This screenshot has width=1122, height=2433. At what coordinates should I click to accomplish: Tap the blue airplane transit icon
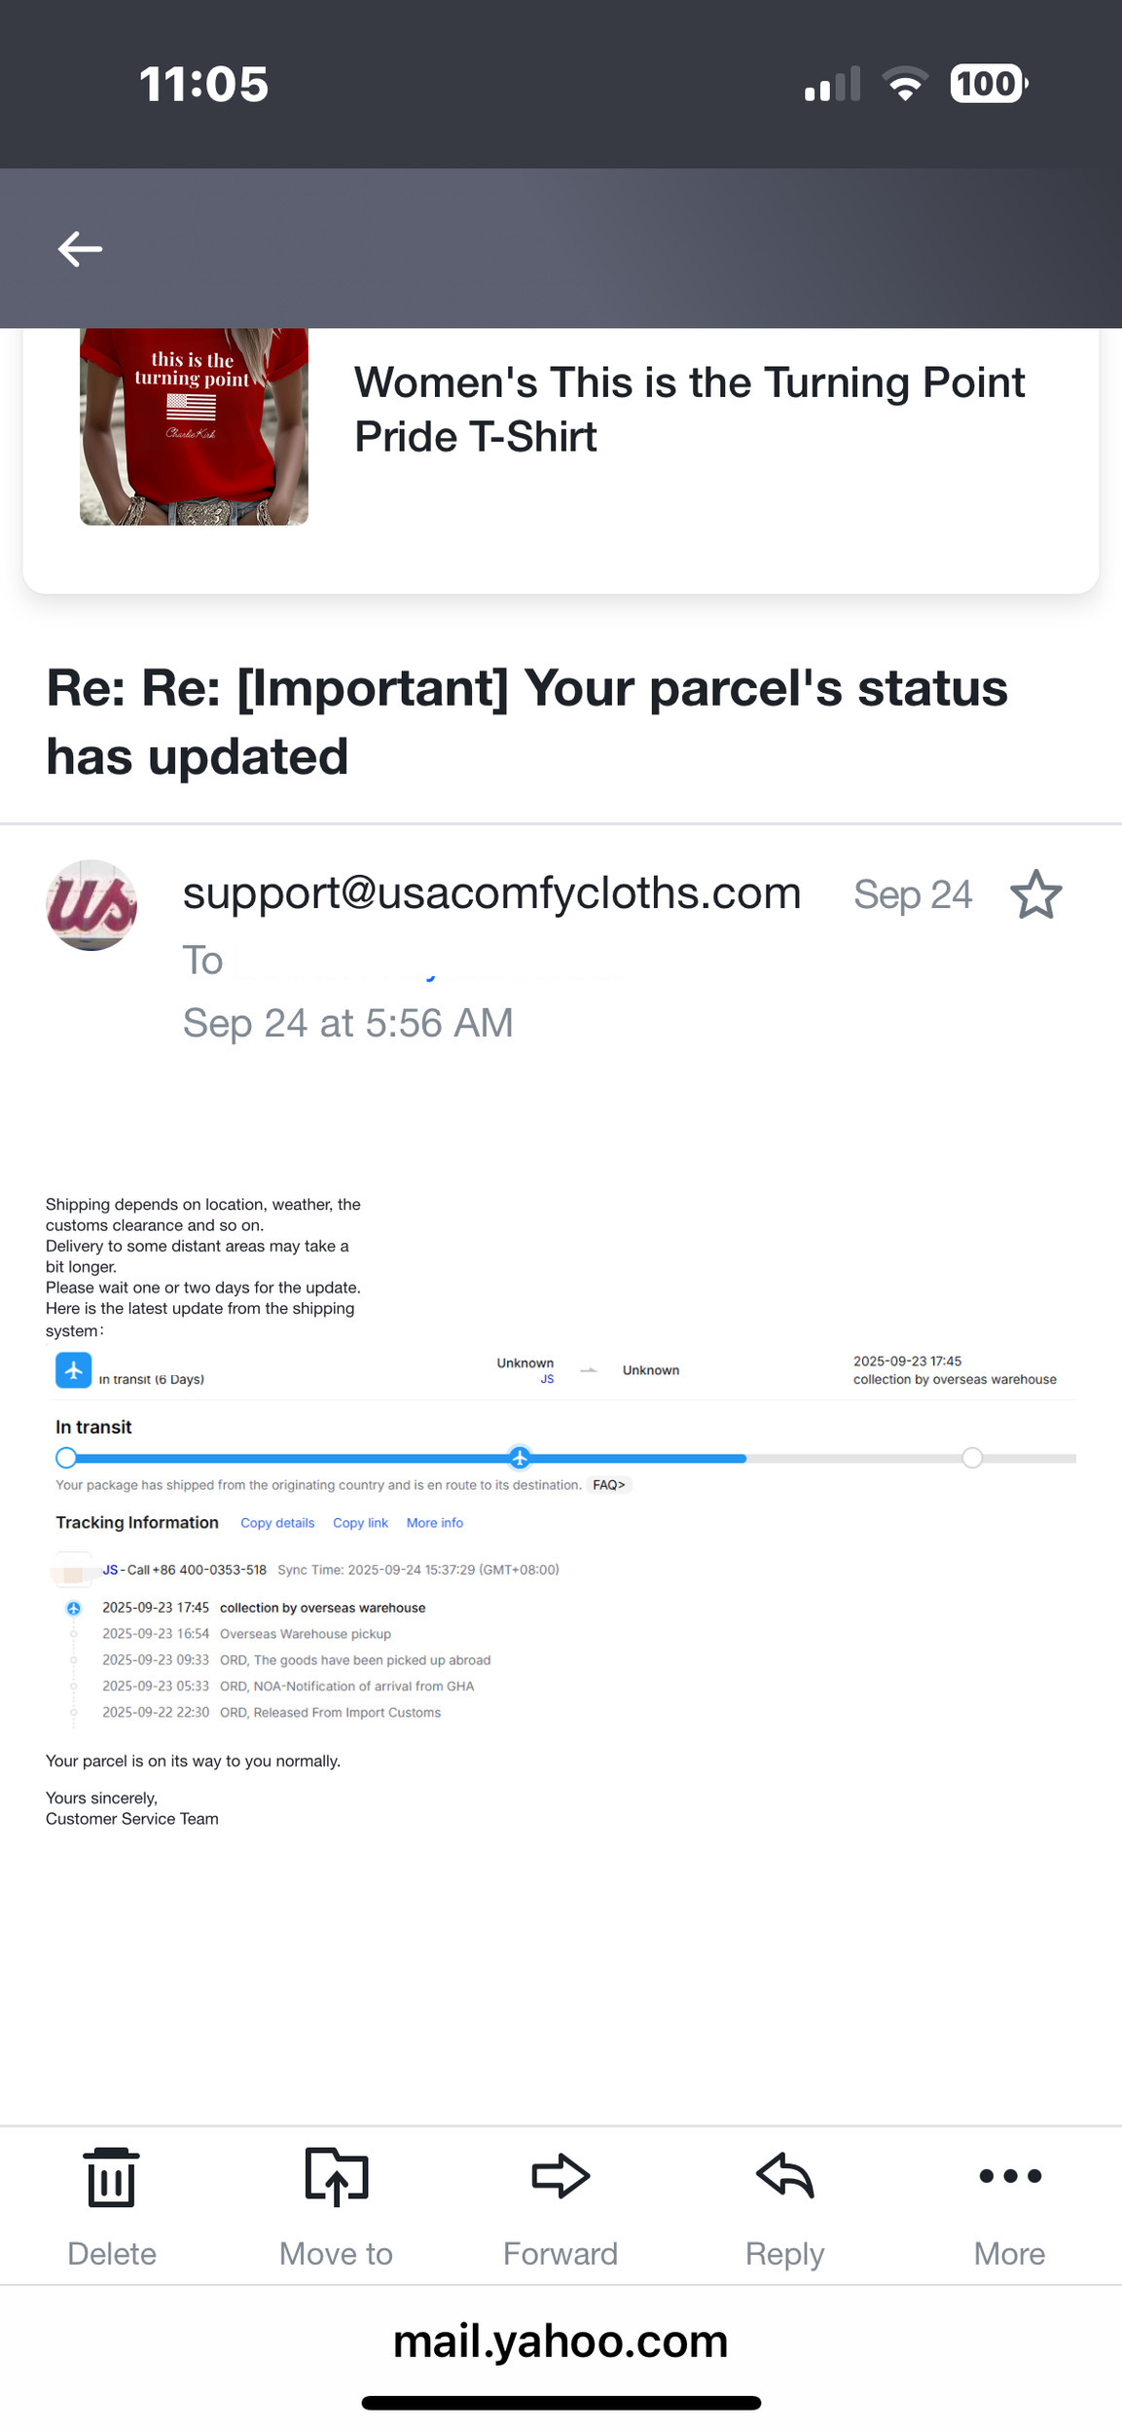[74, 1370]
